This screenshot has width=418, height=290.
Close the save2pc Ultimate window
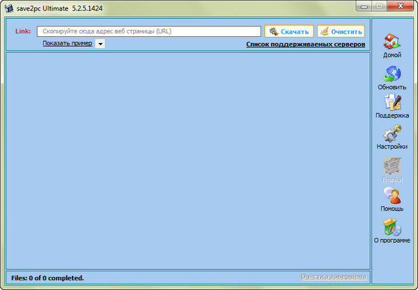401,6
